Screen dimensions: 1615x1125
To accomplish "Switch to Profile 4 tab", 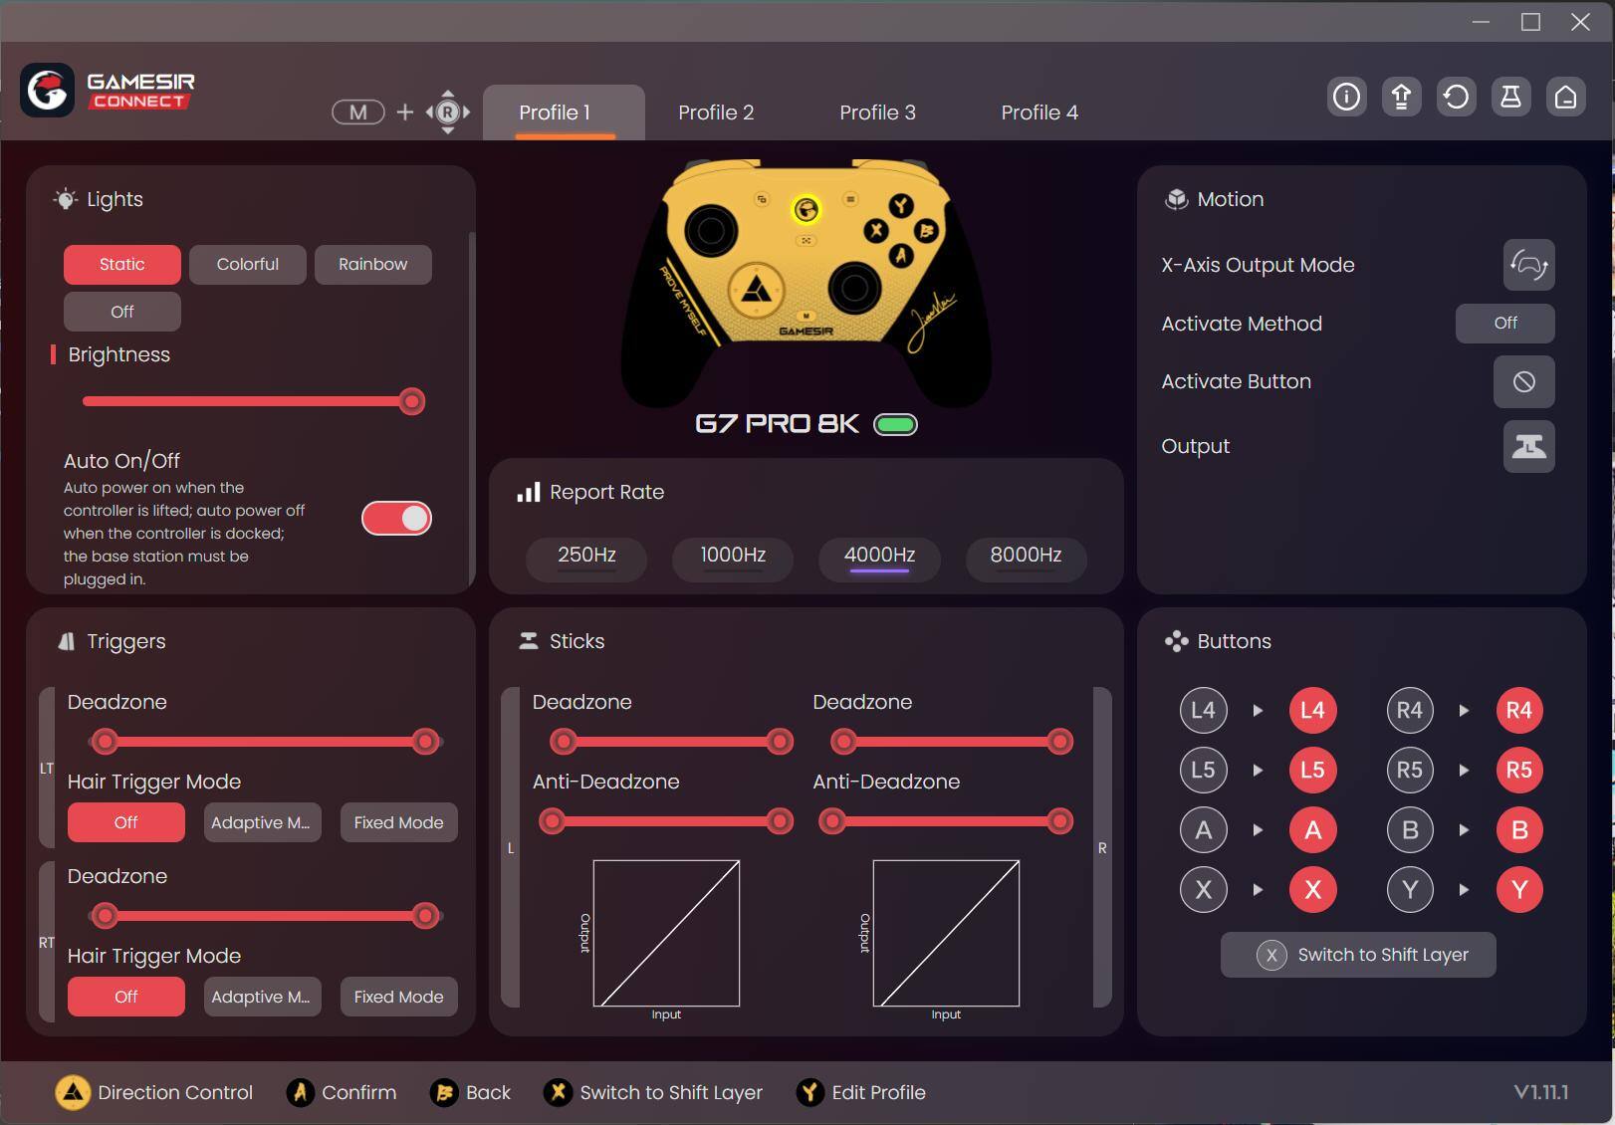I will click(x=1039, y=112).
